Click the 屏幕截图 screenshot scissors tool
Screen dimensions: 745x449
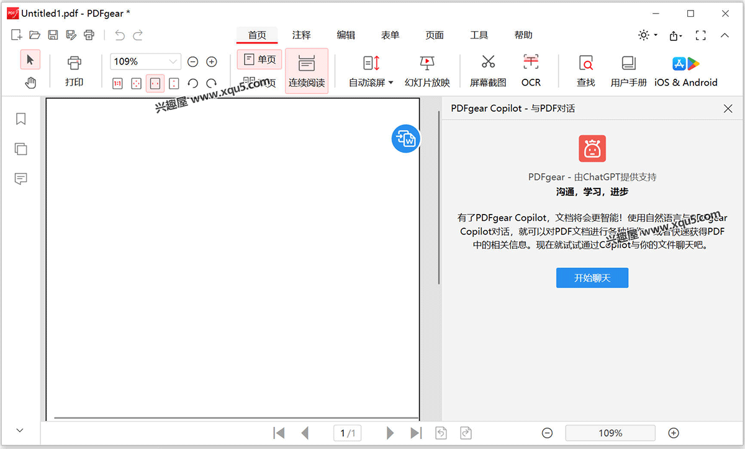(488, 71)
